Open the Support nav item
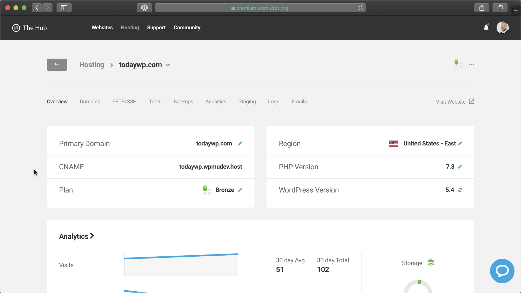Viewport: 521px width, 293px height. (156, 27)
